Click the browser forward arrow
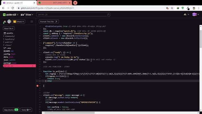The height and width of the screenshot is (114, 202). pyautogui.click(x=8, y=8)
